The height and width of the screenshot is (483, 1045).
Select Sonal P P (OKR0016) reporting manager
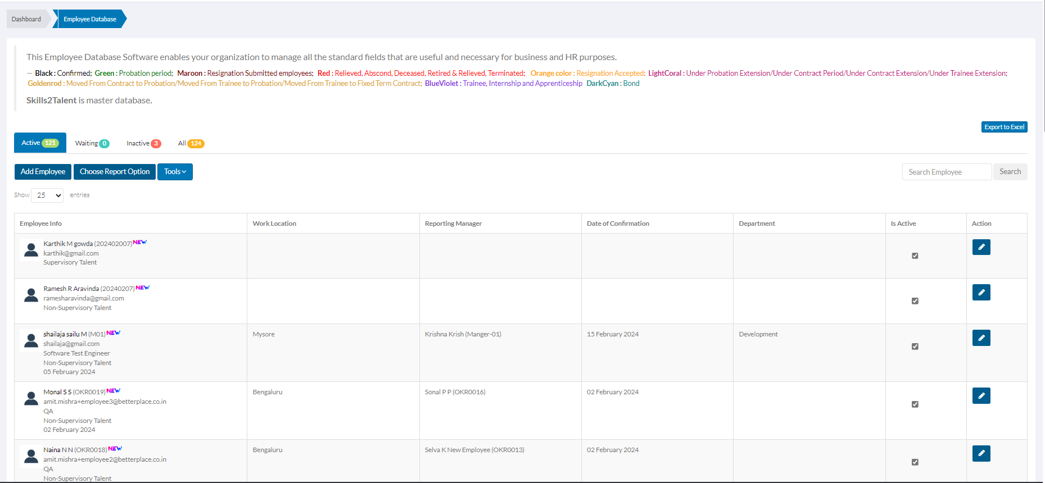click(455, 392)
